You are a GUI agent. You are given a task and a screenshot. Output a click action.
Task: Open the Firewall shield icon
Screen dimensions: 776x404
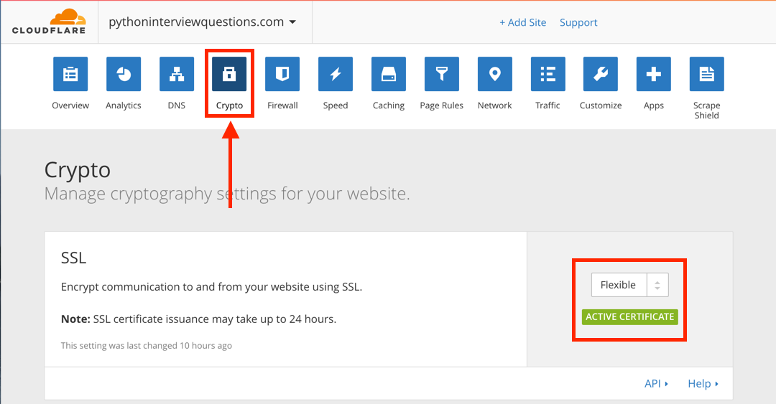point(282,74)
